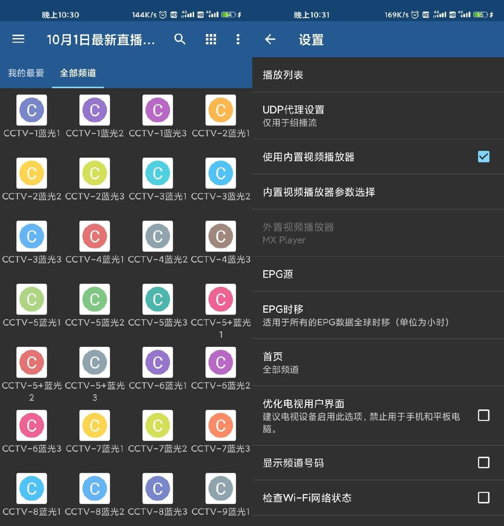The height and width of the screenshot is (526, 504).
Task: Switch layout with the grid view icon
Action: pos(210,39)
